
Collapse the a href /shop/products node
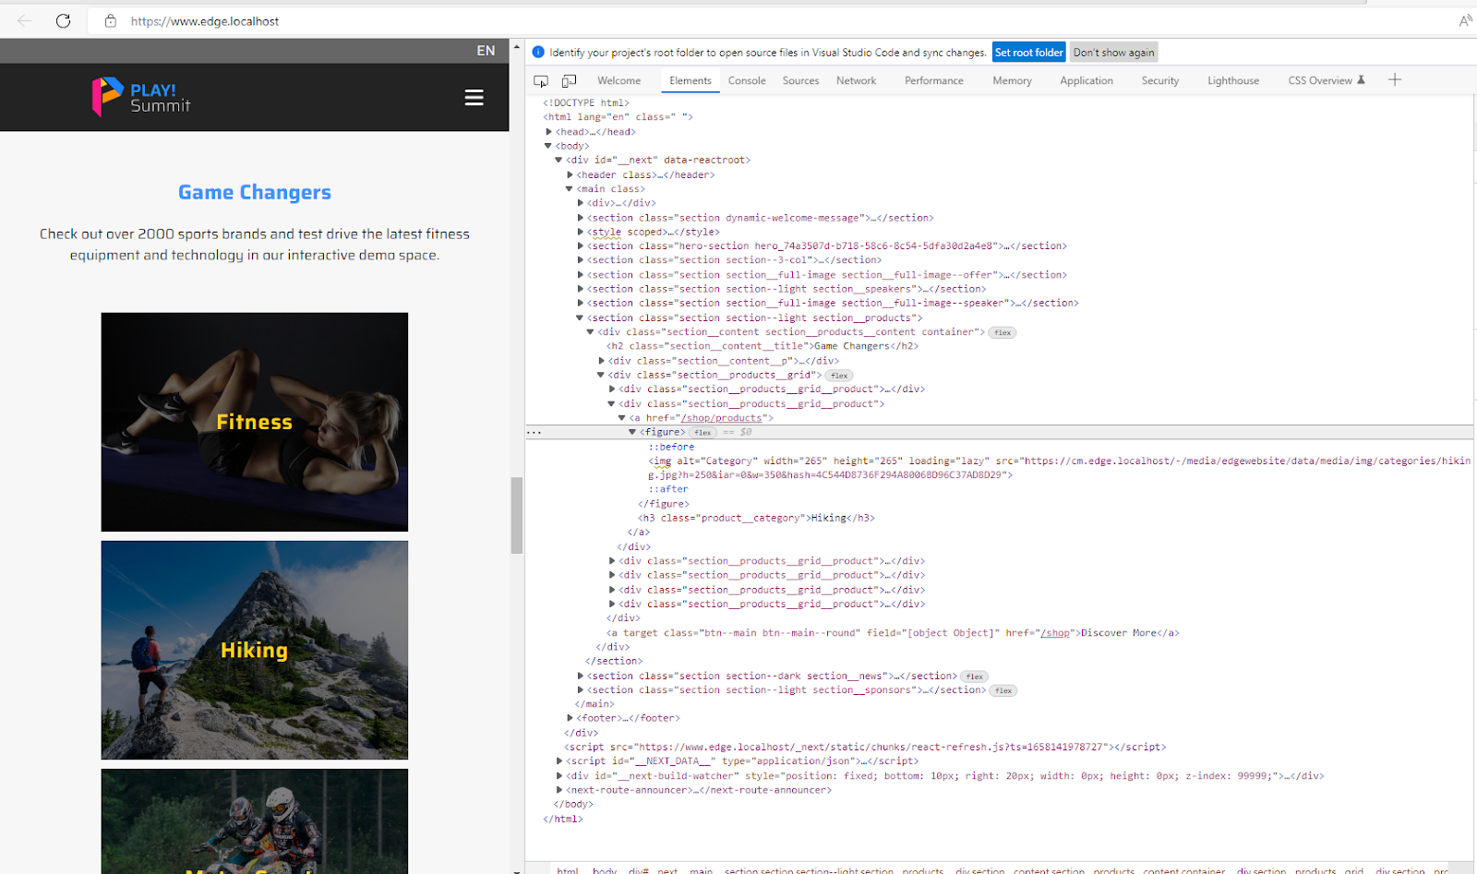(x=622, y=418)
